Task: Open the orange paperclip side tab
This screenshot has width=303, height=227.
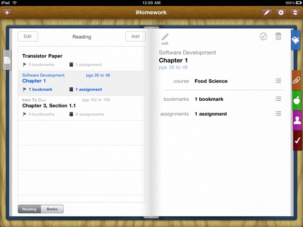Action: click(x=296, y=80)
